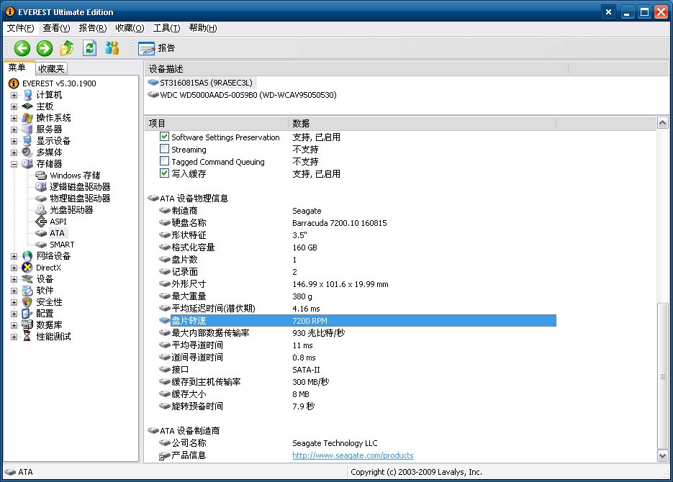Select the 安全性 shield icon in the tree
Screen dimensions: 673x482
(27, 302)
